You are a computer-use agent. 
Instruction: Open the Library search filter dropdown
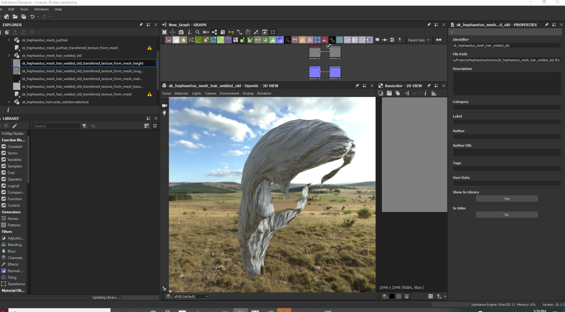[84, 126]
